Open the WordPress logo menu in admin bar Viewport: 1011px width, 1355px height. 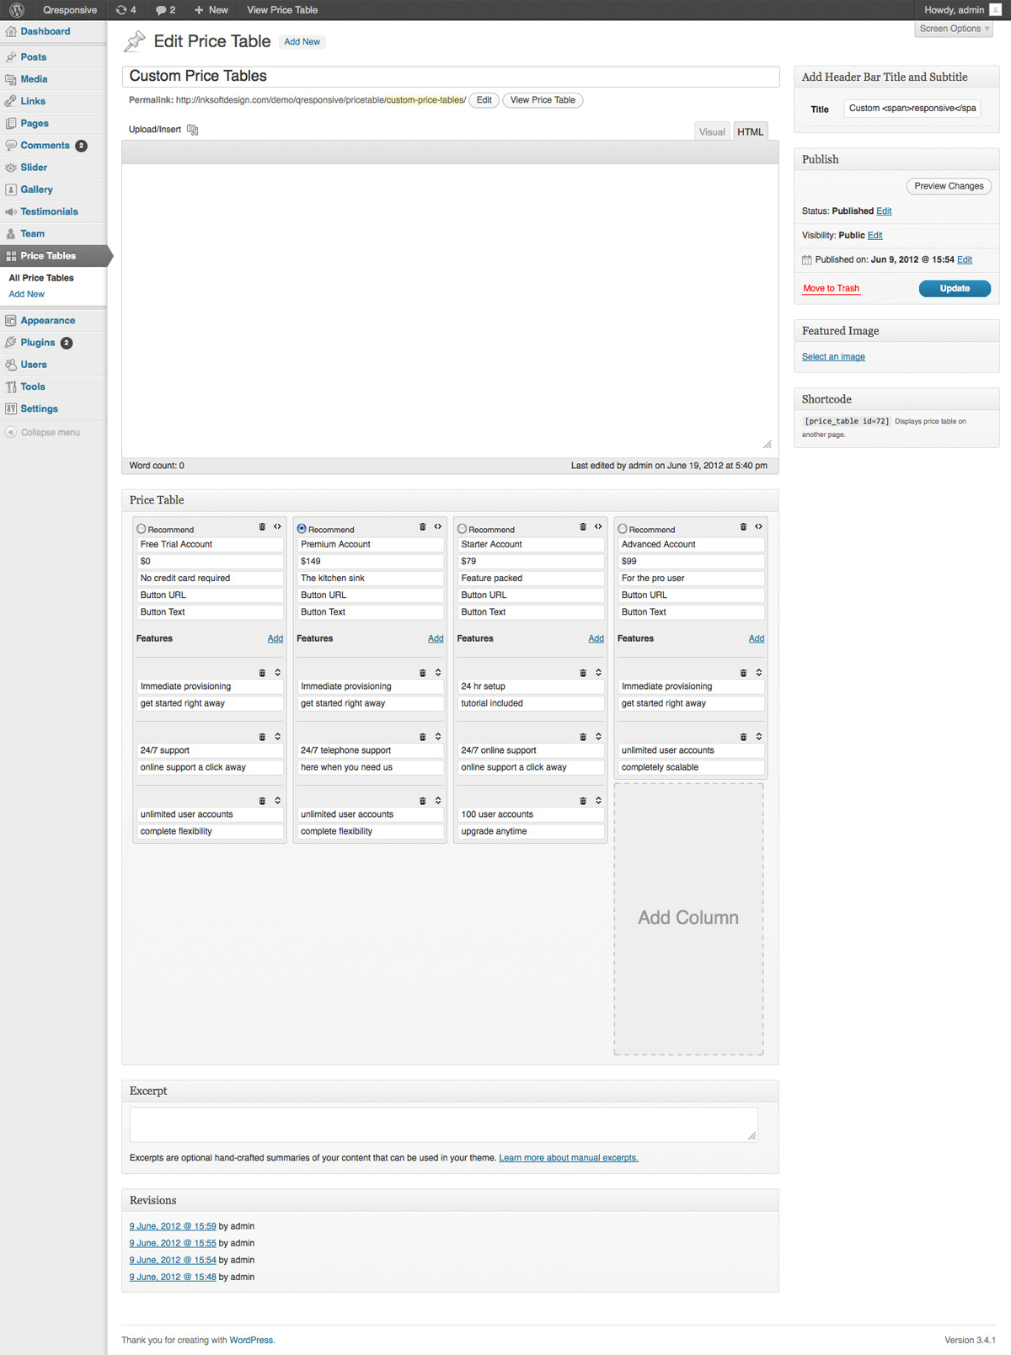click(17, 10)
